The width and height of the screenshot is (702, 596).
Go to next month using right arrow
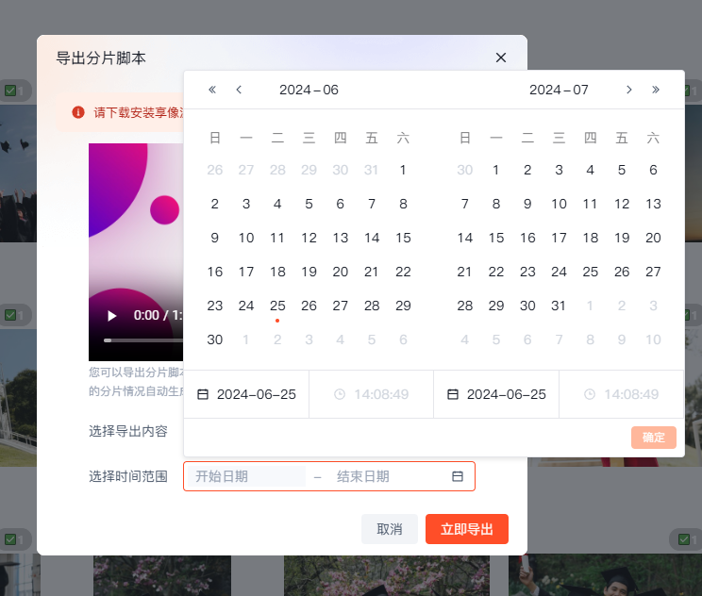[629, 90]
